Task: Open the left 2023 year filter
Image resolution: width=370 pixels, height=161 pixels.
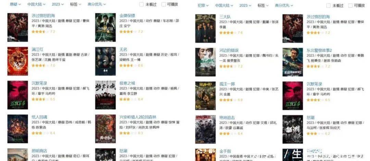Action: click(58, 4)
